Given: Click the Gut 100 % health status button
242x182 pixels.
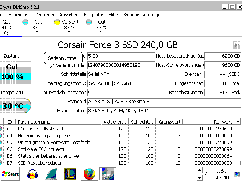Looking at the screenshot, I should (x=16, y=73).
